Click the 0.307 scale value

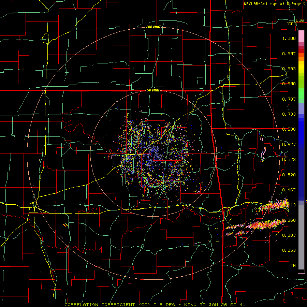tap(289, 235)
